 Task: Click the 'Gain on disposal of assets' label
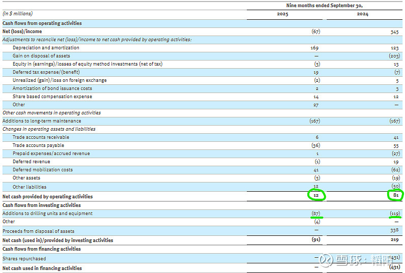41,56
